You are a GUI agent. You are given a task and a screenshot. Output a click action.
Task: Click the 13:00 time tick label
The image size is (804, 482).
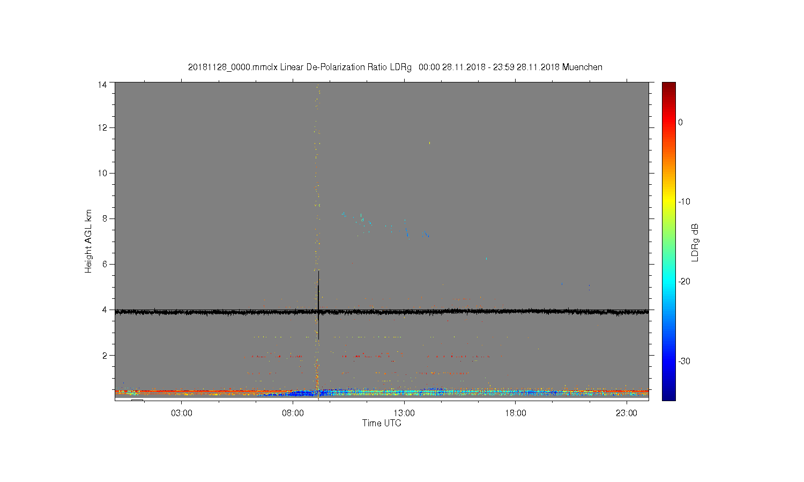pyautogui.click(x=404, y=413)
